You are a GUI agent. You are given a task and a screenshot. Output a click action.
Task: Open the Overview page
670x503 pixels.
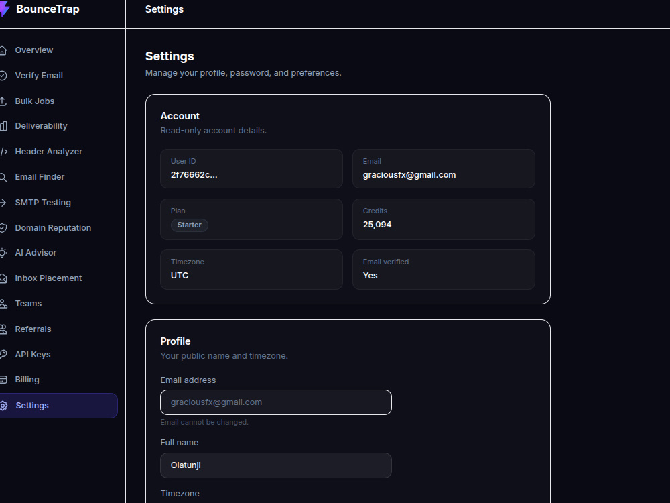[33, 50]
